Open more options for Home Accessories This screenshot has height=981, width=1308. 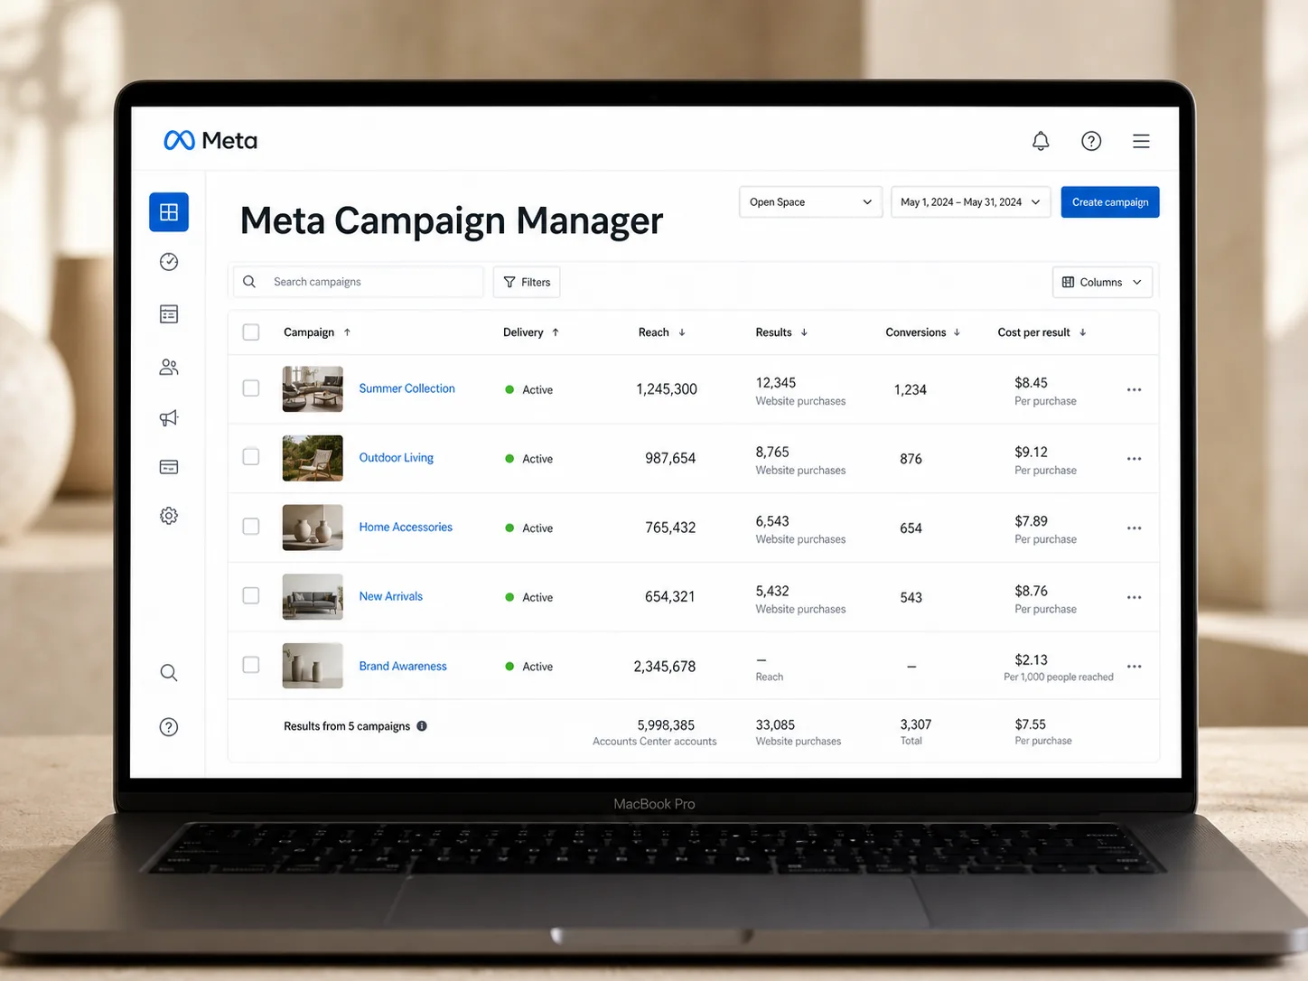tap(1135, 528)
